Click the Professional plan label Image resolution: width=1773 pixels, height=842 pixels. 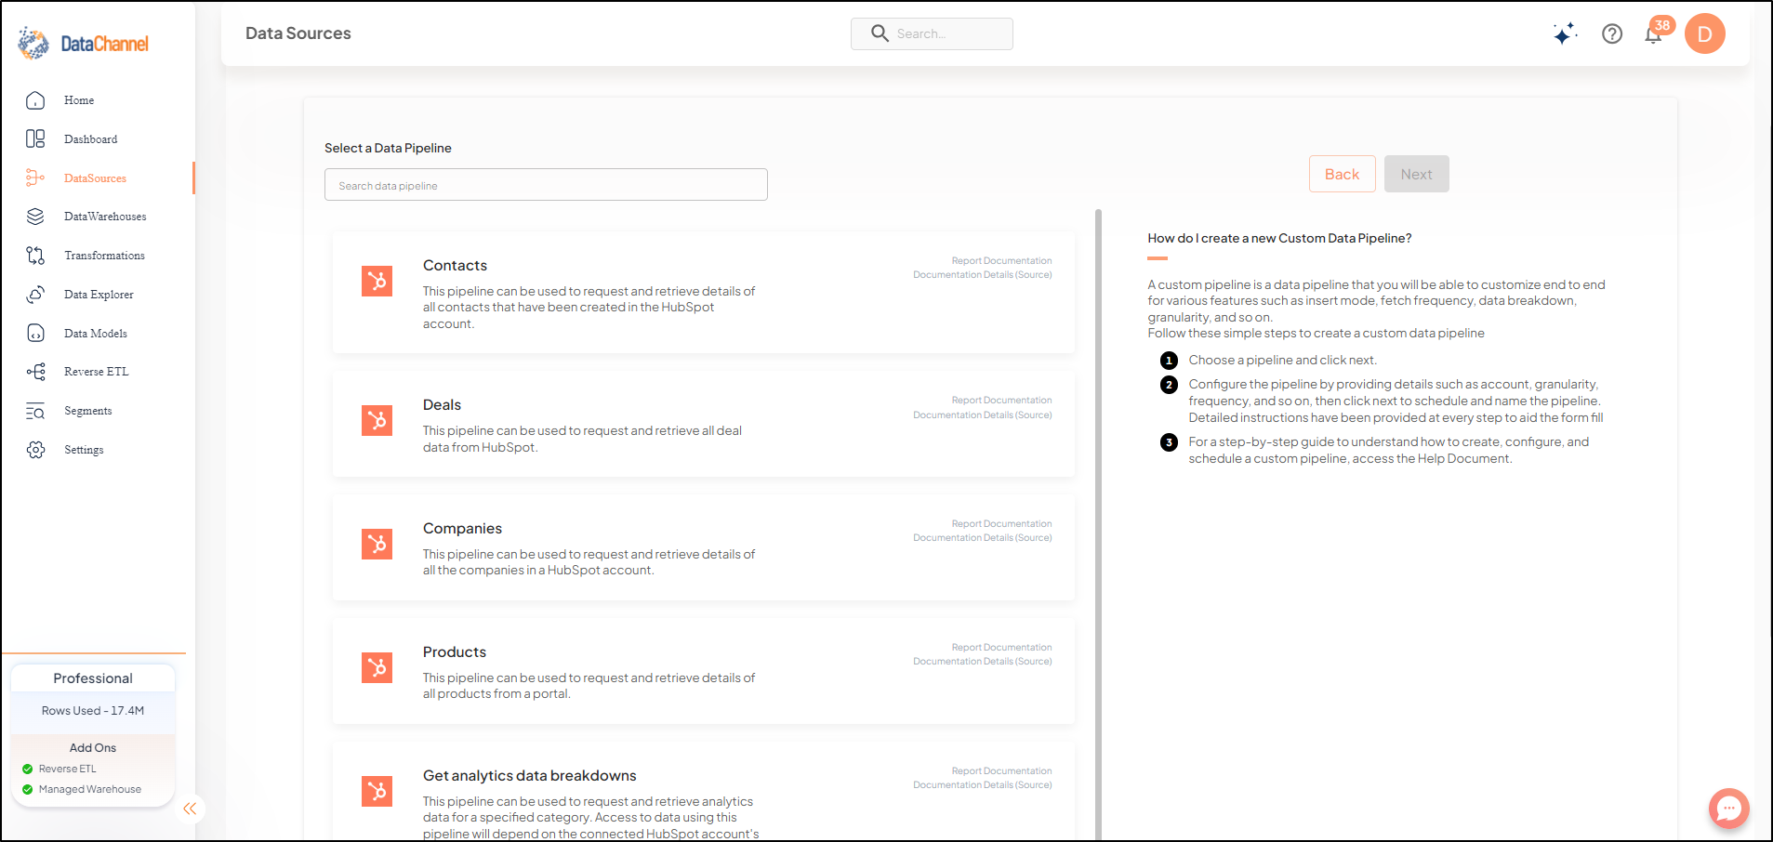93,678
